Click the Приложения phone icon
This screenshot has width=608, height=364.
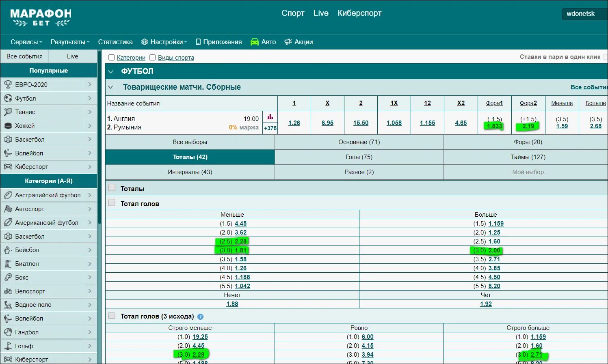pos(198,42)
